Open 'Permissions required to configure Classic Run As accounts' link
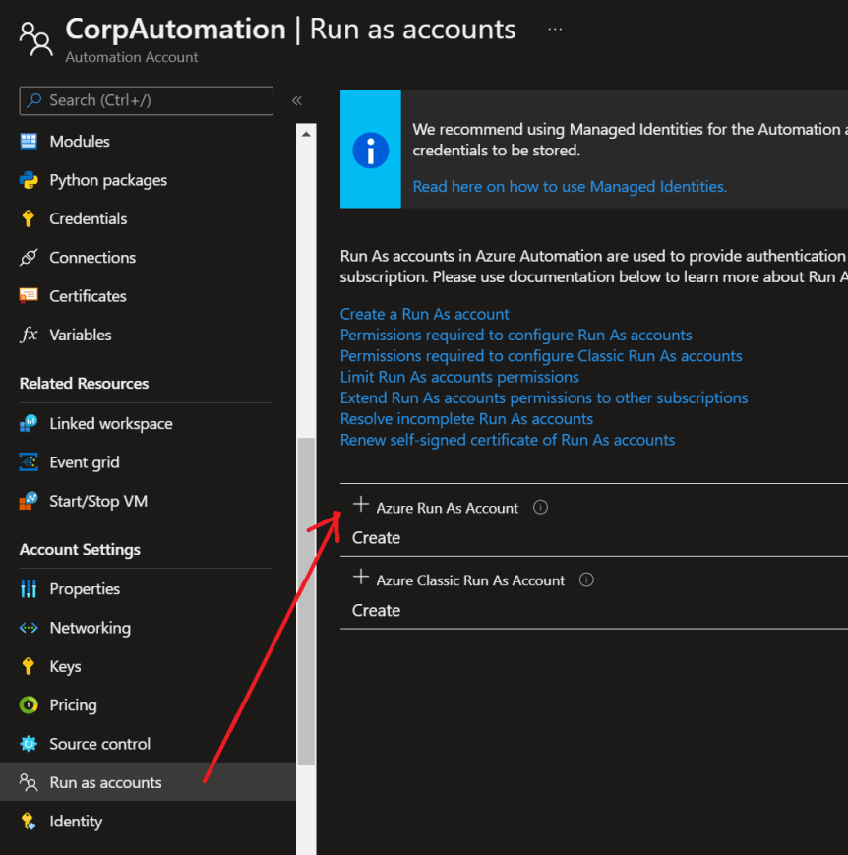The image size is (848, 855). pos(541,356)
